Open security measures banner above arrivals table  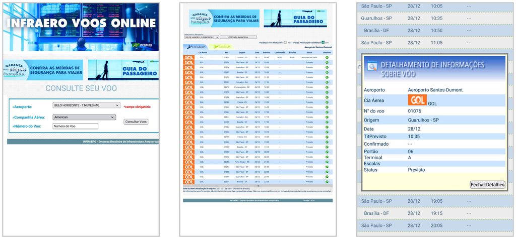[224, 19]
